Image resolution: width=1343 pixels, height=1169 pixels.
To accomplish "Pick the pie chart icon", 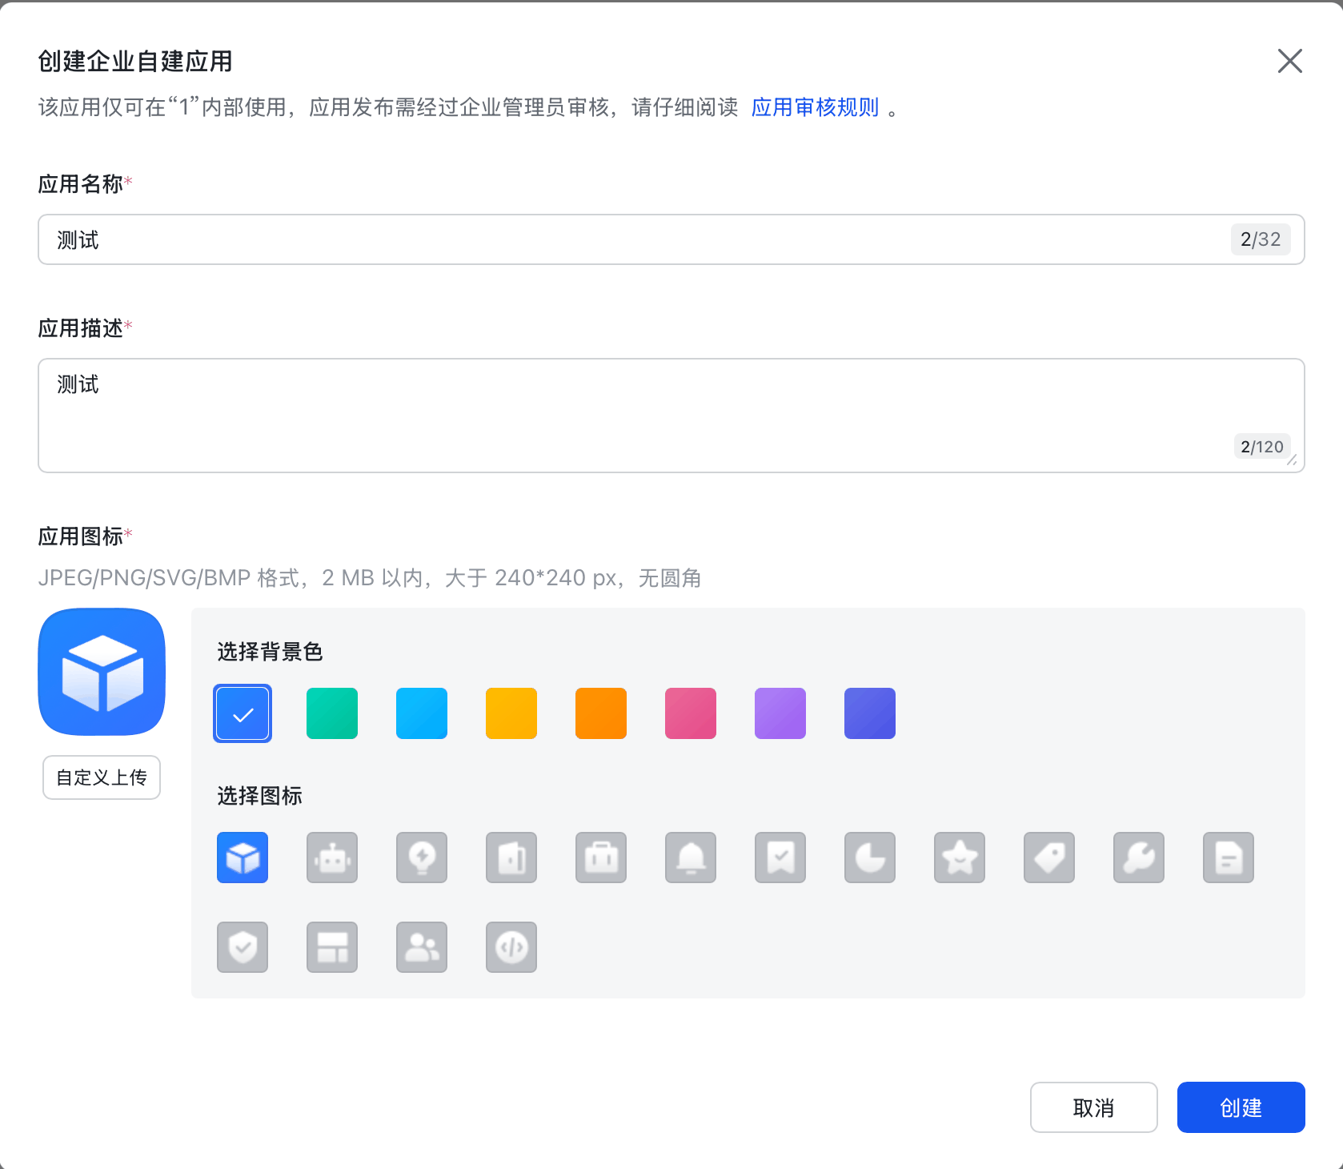I will click(x=870, y=858).
